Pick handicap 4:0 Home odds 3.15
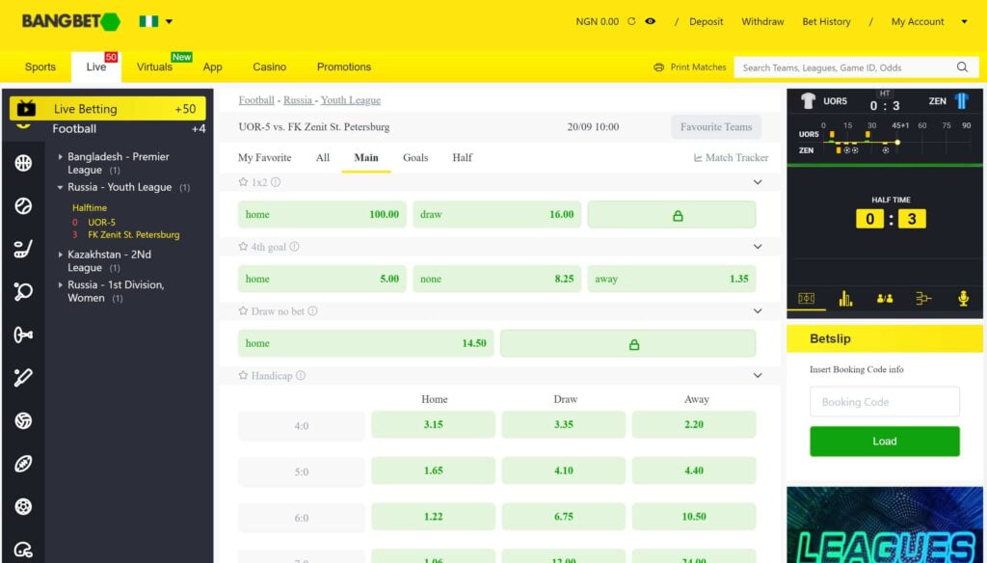The height and width of the screenshot is (563, 987). pos(433,424)
